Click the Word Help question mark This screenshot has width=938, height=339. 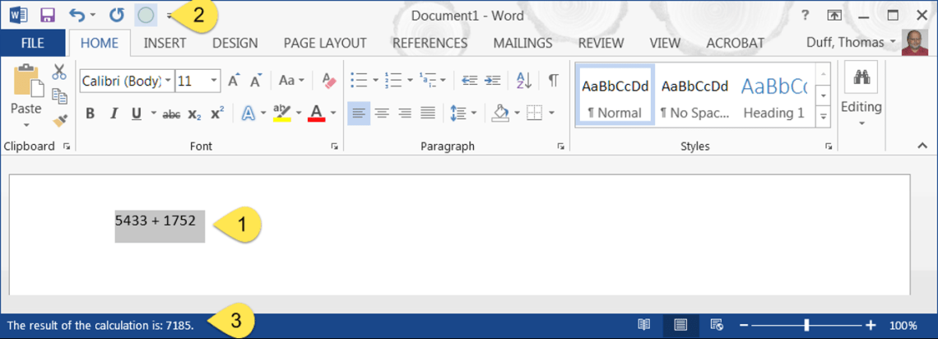[806, 16]
